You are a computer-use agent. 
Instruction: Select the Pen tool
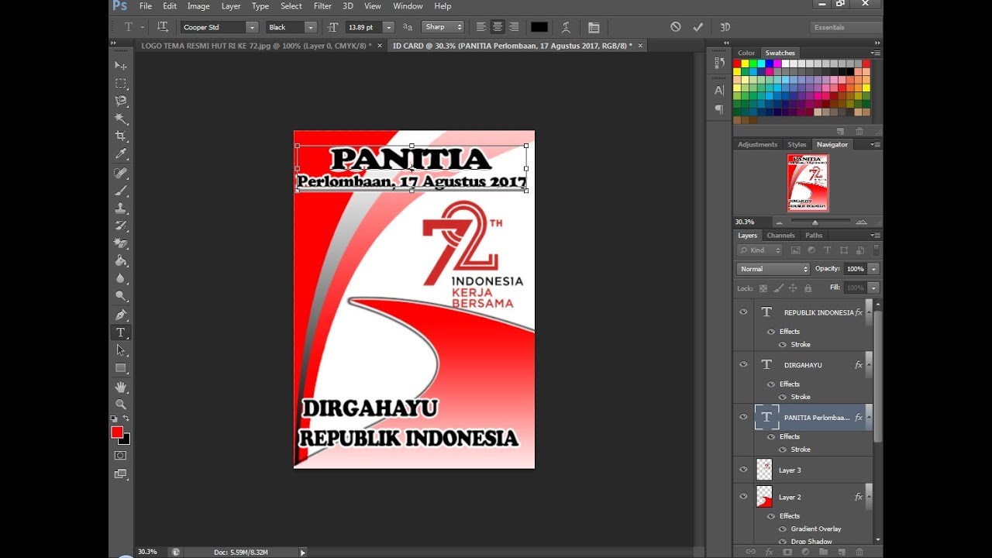point(121,315)
